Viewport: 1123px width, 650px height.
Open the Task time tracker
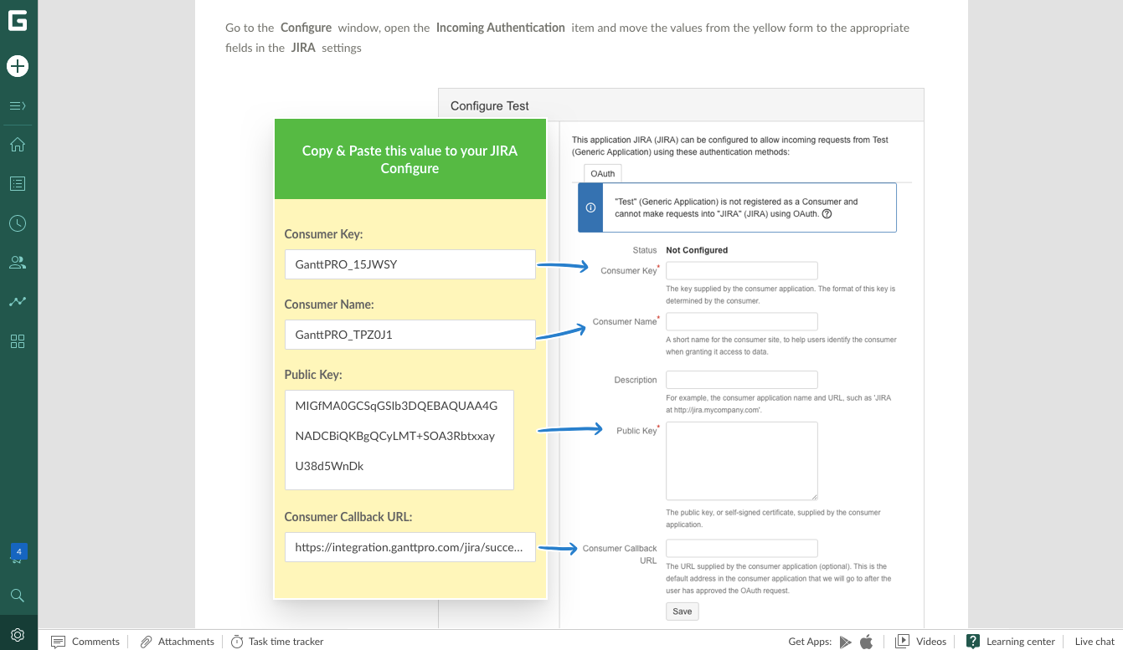(277, 641)
